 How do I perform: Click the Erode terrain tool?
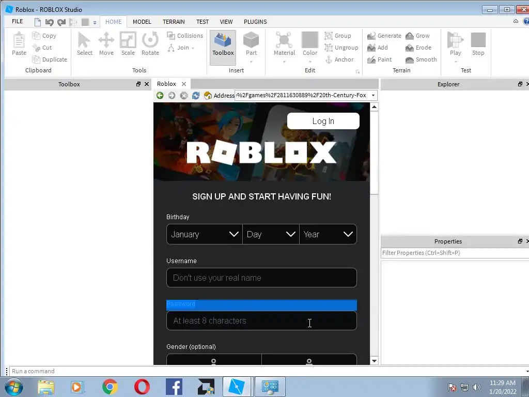click(x=418, y=48)
